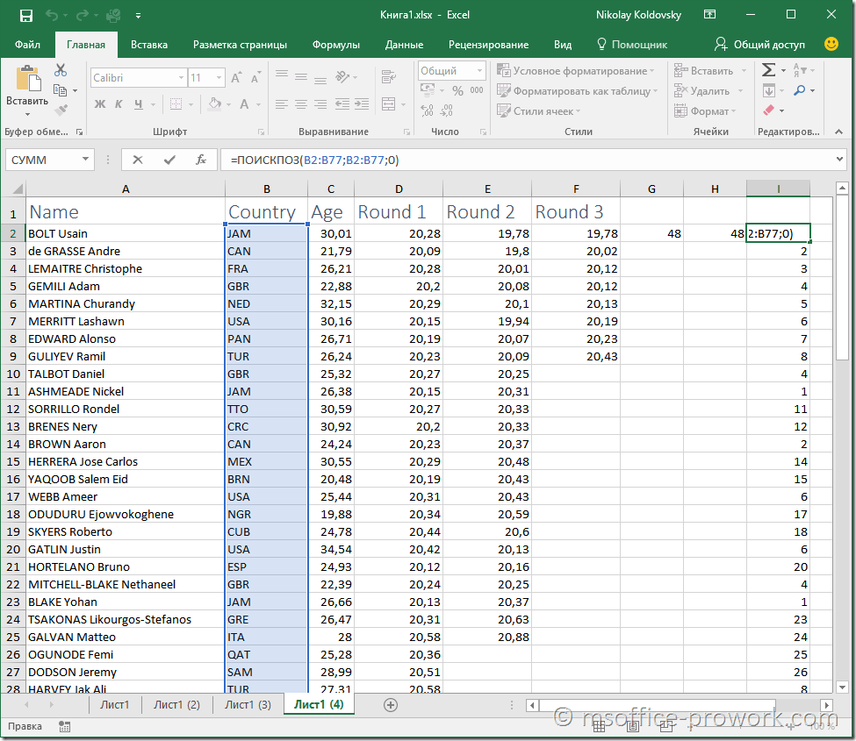The width and height of the screenshot is (856, 741).
Task: Open Стили ячеек gallery
Action: click(538, 111)
